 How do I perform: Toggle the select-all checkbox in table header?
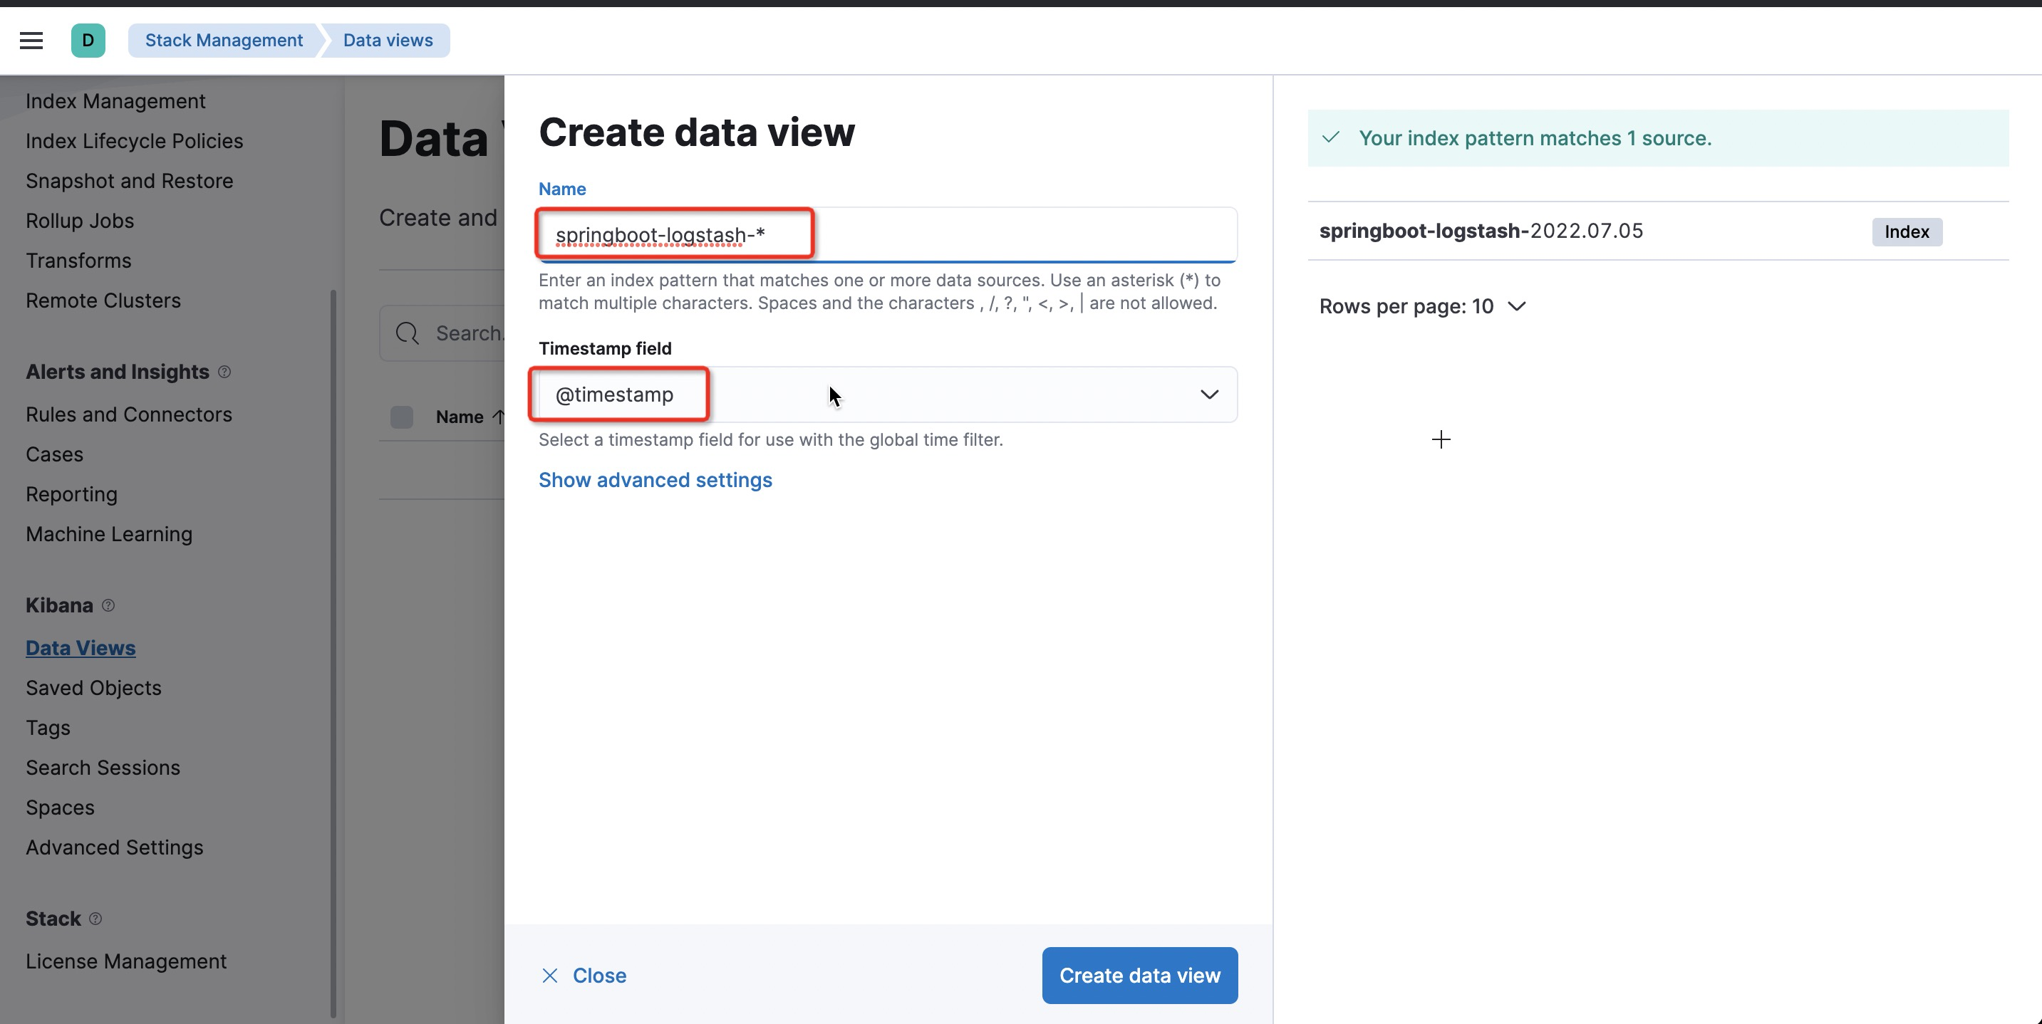pos(402,417)
